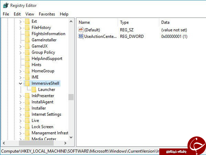
Task: Expand the Group Policy key
Action: pos(20,53)
